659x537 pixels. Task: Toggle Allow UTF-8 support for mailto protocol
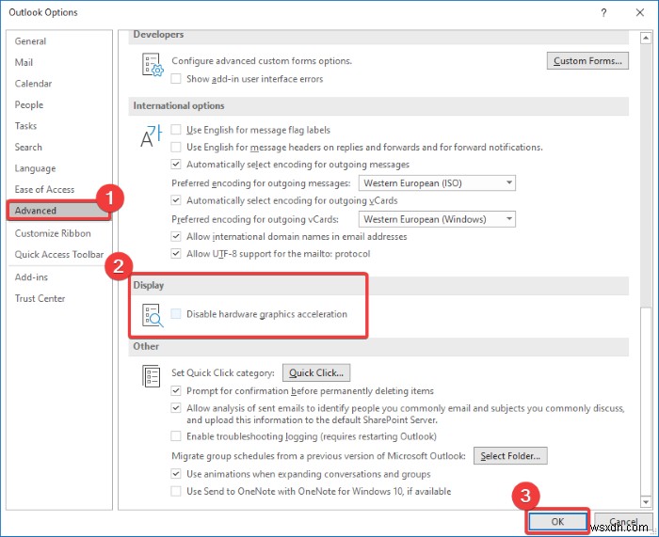coord(176,254)
